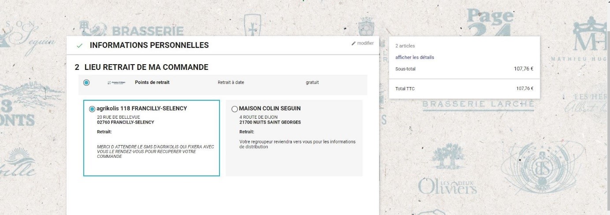
Task: Click the Retrait à date label
Action: 231,82
